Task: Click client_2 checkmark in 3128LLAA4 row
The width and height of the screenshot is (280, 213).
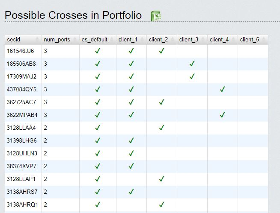Action: (161, 128)
